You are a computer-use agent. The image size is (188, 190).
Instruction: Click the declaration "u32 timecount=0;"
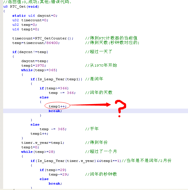point(30,20)
